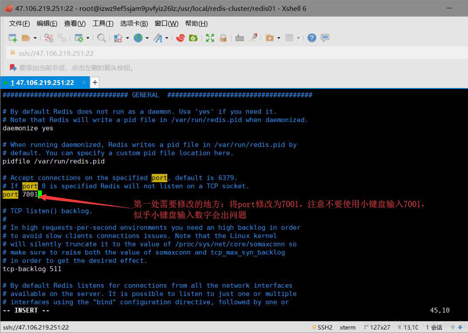
Task: Click the keyboard key-mapping icon
Action: pos(240,38)
